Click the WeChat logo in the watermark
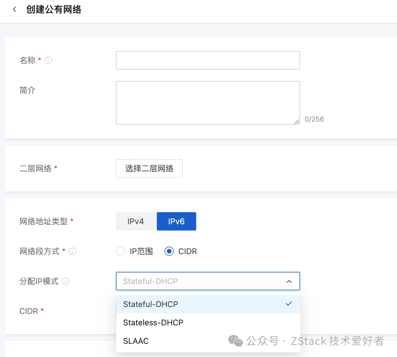Screen dimensions: 397x357 tap(235, 341)
